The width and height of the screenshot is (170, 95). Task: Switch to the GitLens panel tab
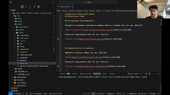(x=112, y=74)
